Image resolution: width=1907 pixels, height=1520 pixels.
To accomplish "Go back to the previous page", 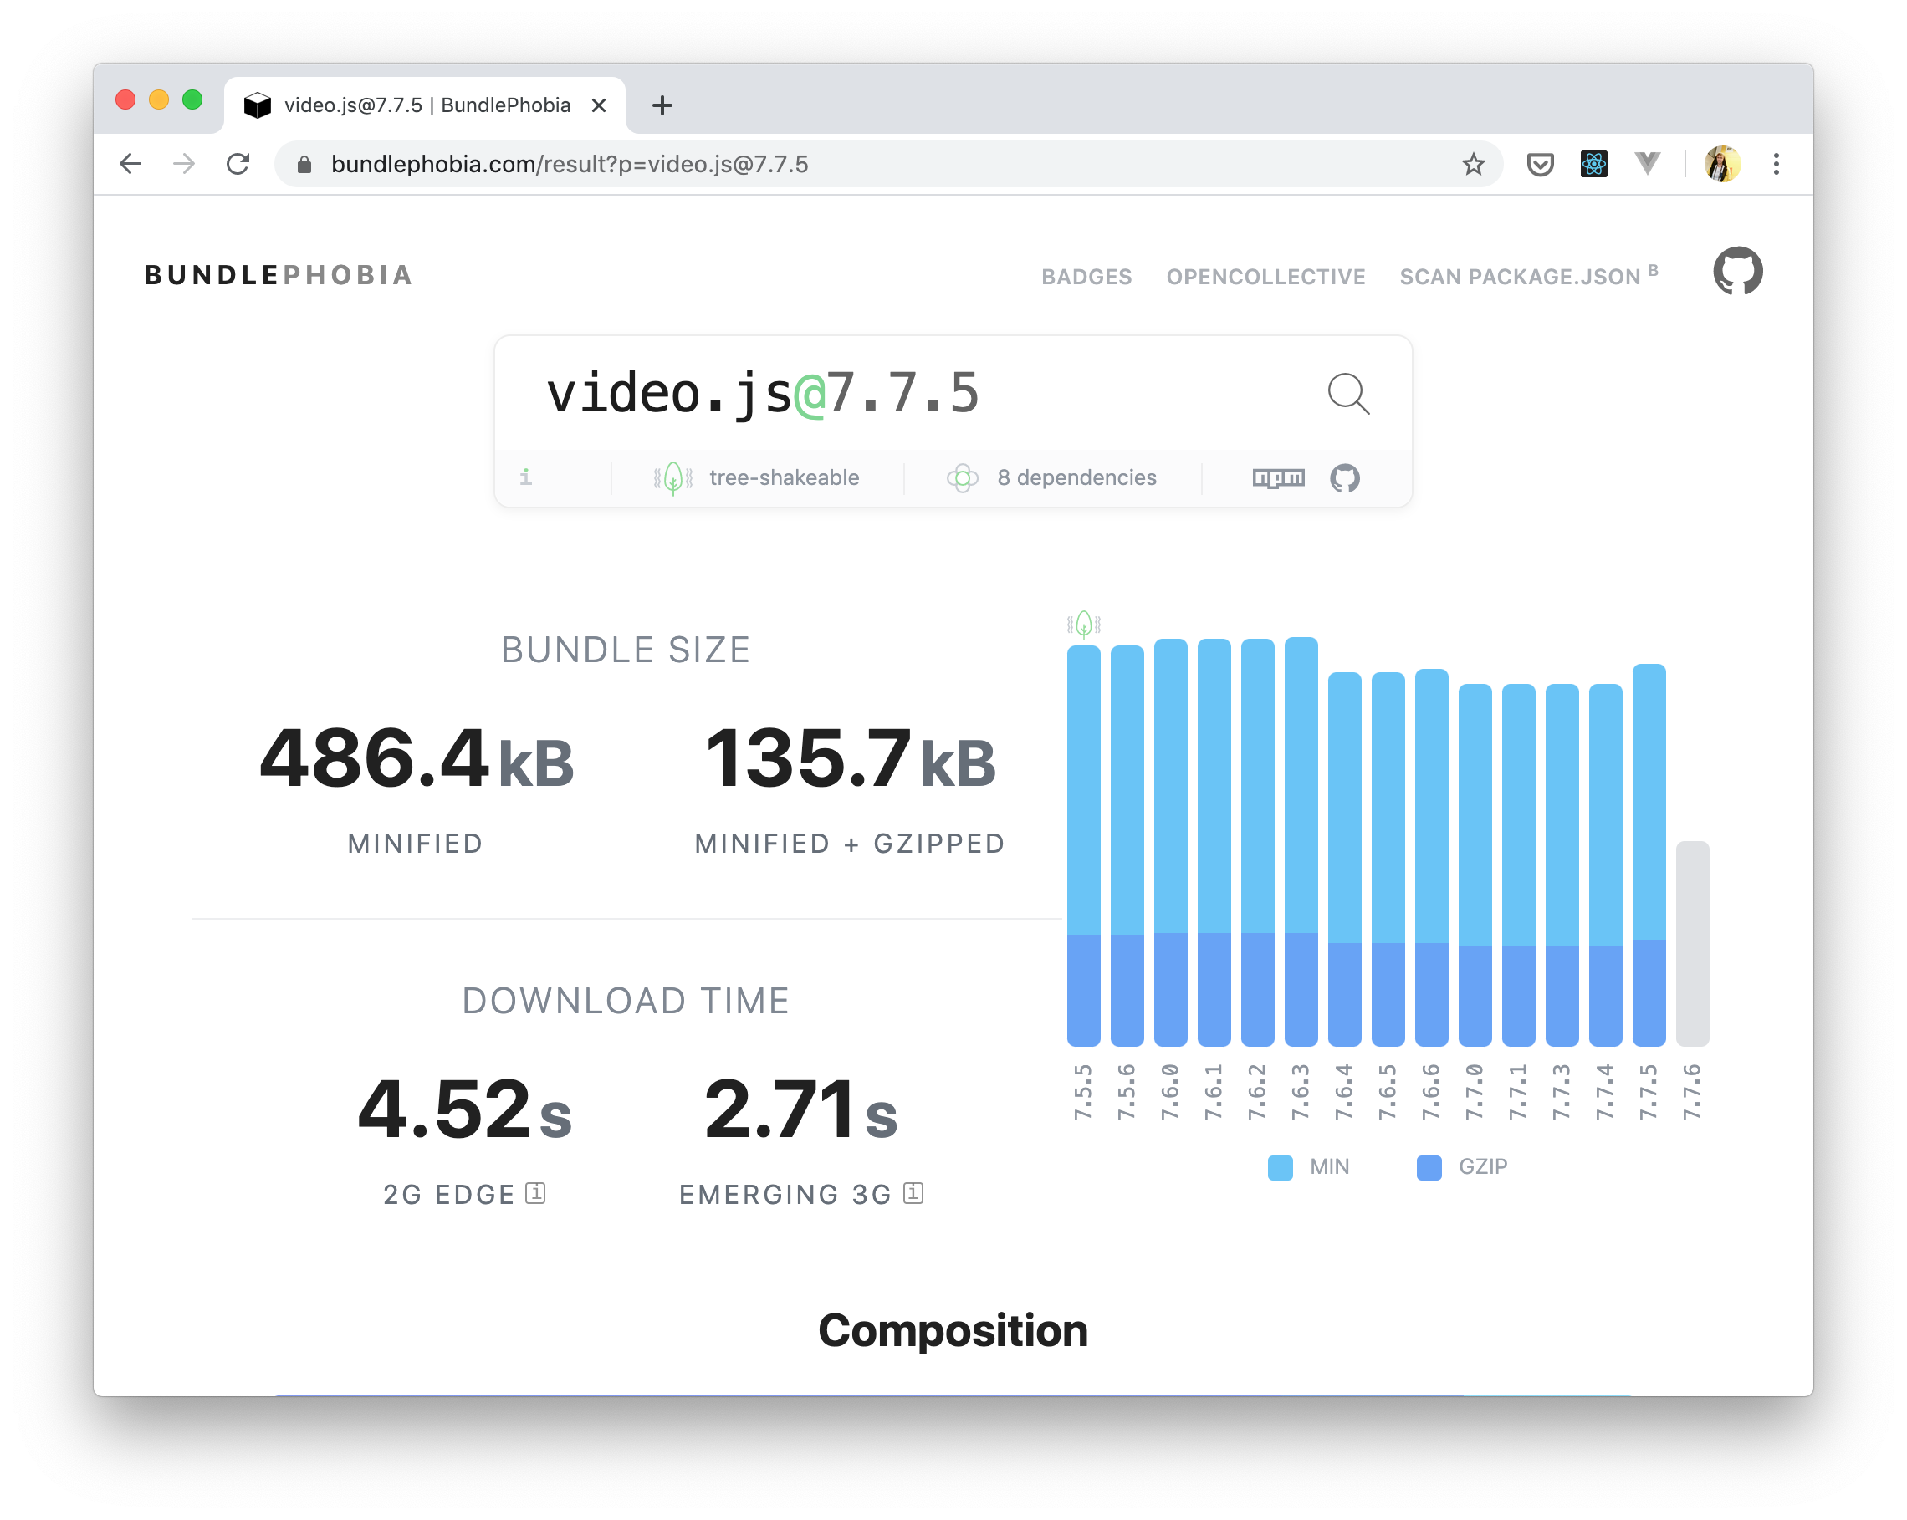I will pyautogui.click(x=131, y=164).
